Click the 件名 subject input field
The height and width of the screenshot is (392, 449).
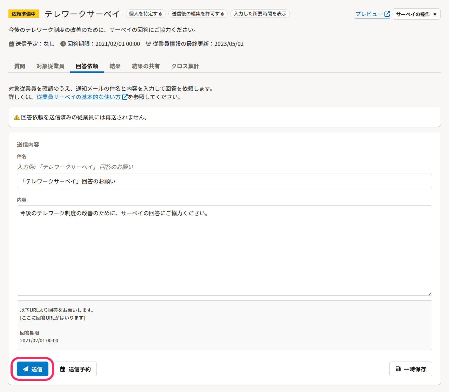(224, 181)
